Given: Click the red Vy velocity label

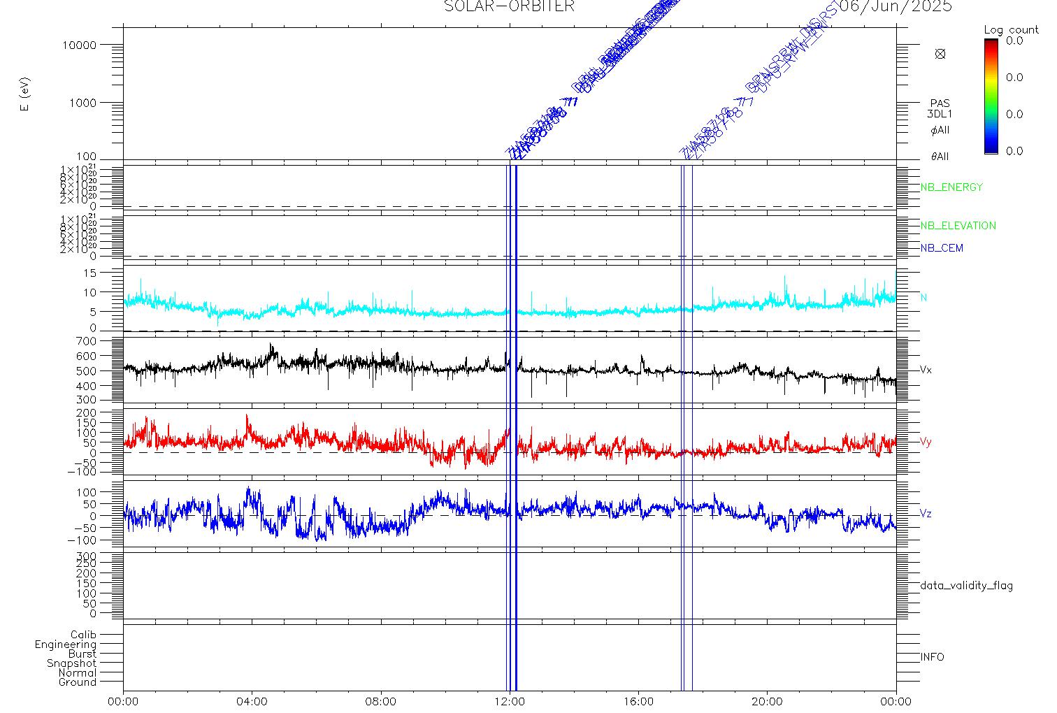Looking at the screenshot, I should [x=926, y=442].
